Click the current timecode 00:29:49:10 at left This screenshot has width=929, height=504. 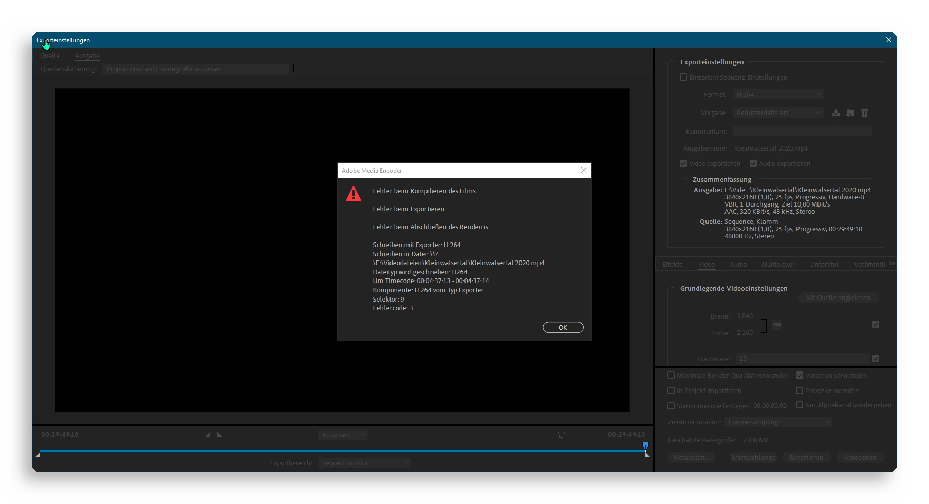[60, 434]
